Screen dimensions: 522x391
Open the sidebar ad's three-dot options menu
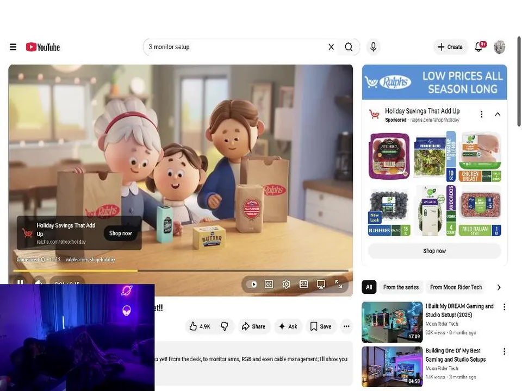(x=481, y=115)
